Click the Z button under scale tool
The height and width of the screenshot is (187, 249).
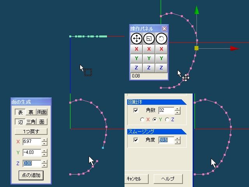(149, 68)
